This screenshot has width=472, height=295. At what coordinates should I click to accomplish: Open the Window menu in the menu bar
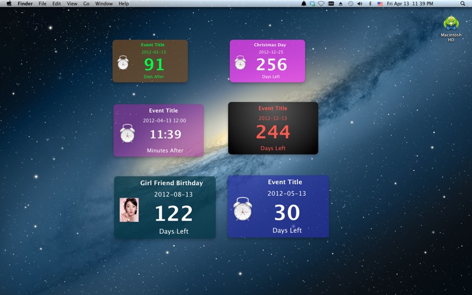[104, 4]
